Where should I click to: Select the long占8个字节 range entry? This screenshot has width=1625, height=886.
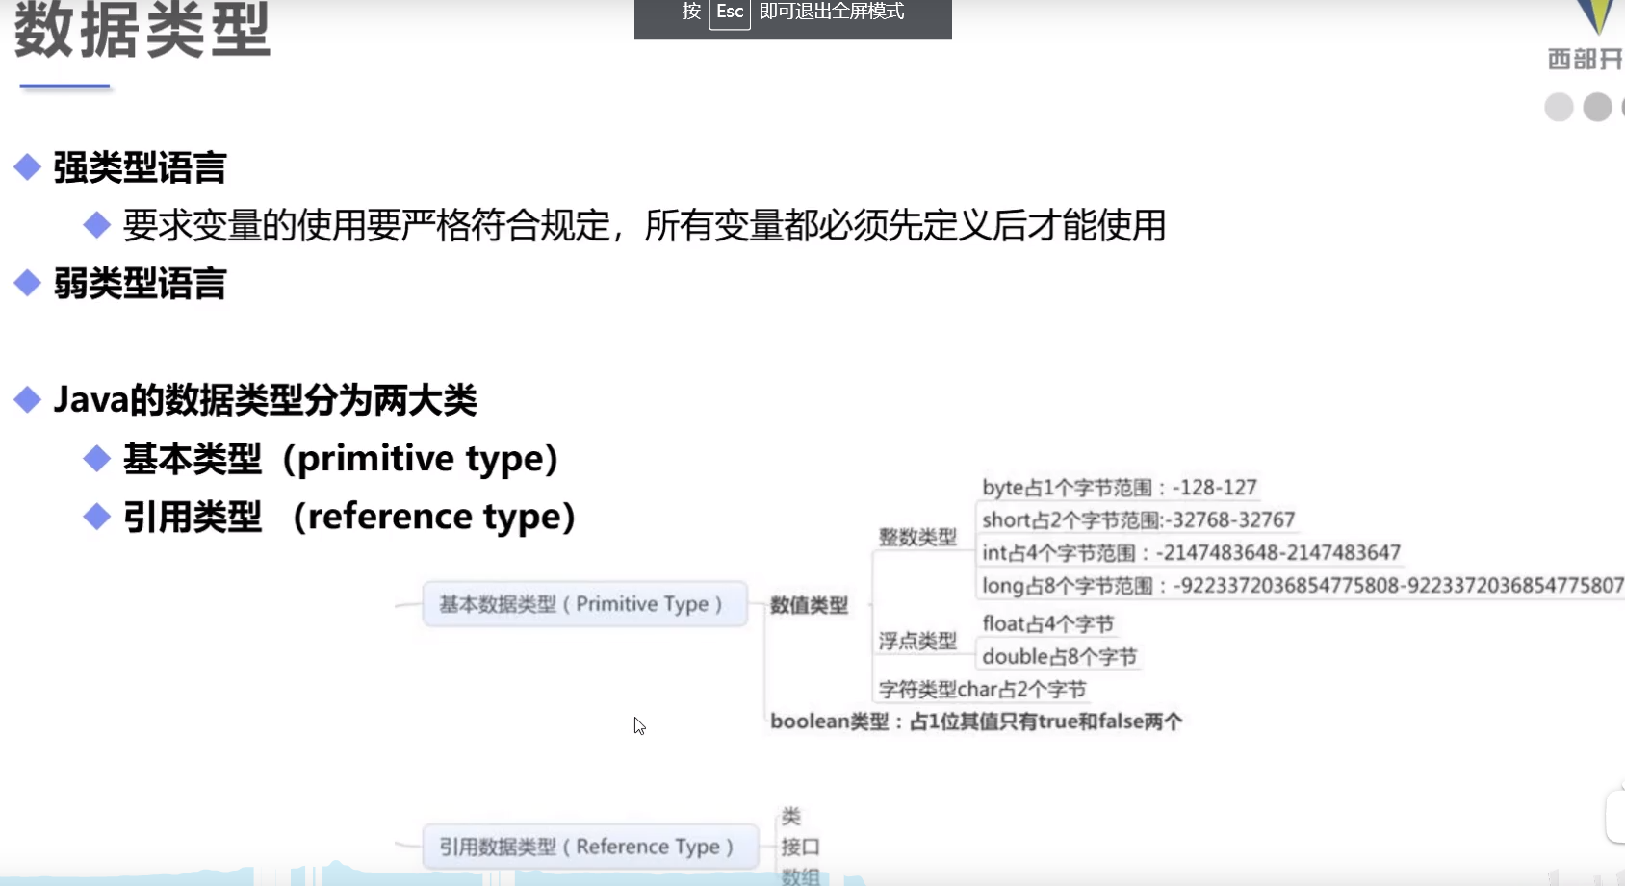pos(1303,586)
